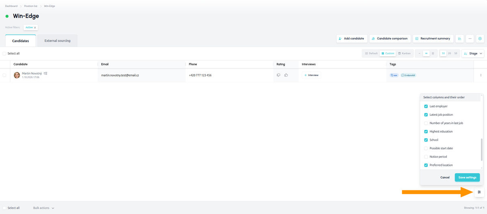
Task: Select compact row density icon
Action: (420, 53)
